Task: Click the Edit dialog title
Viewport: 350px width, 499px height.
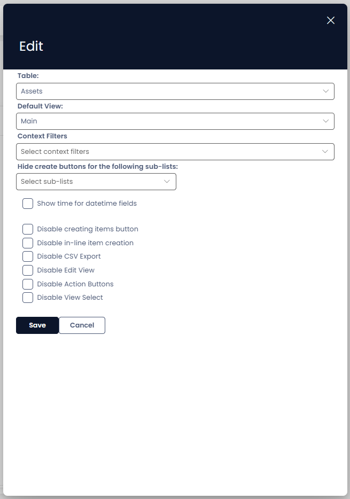Action: (x=30, y=46)
